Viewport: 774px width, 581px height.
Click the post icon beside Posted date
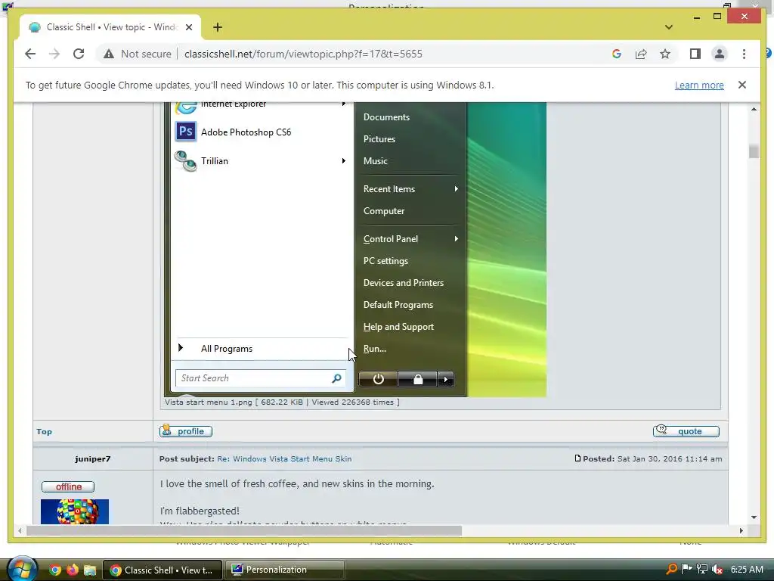pyautogui.click(x=577, y=458)
